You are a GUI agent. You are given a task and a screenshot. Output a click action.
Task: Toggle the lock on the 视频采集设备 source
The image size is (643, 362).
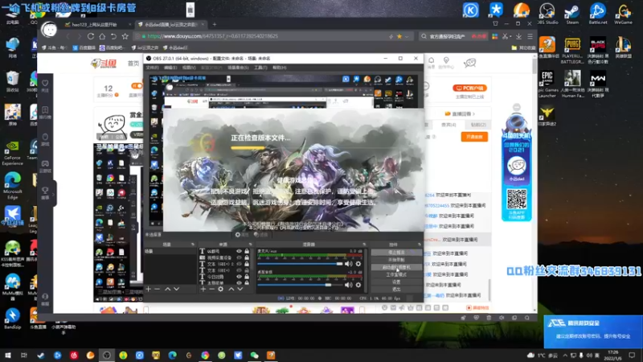point(247,257)
